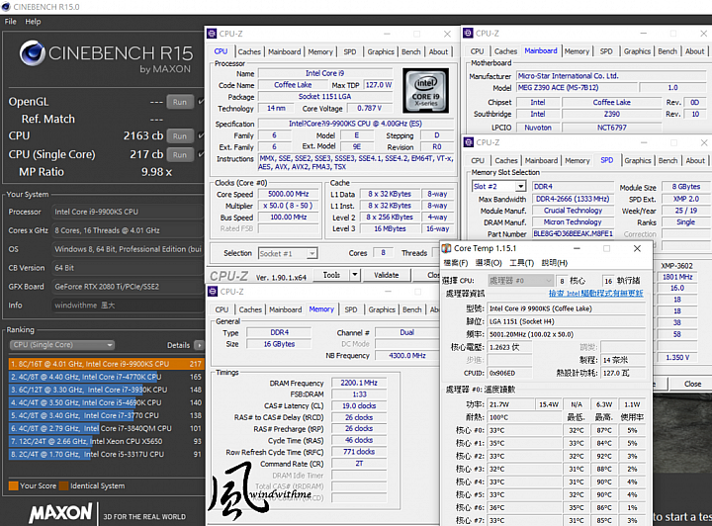Click the Intel Core i9 X-series logo
Image resolution: width=712 pixels, height=526 pixels.
425,91
